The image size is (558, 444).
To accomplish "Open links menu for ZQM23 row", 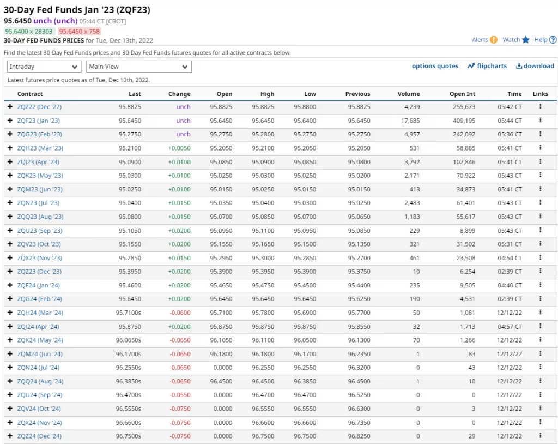I will 540,189.
